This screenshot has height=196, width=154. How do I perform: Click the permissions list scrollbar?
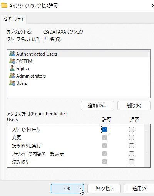147,142
